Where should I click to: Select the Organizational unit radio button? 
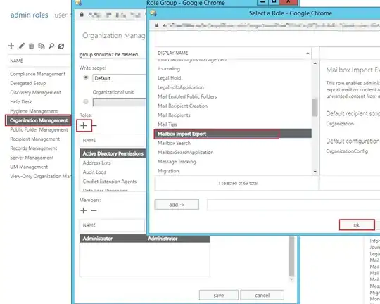[x=86, y=101]
